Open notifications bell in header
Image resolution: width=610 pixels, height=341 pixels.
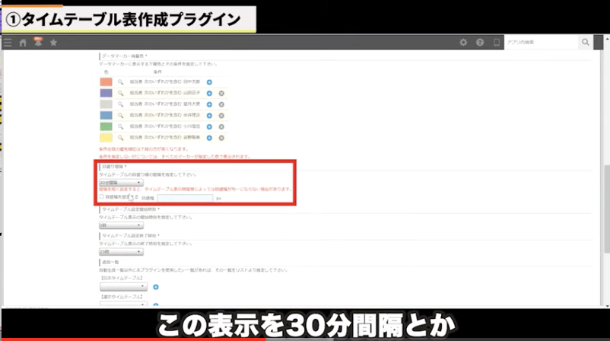tap(37, 43)
